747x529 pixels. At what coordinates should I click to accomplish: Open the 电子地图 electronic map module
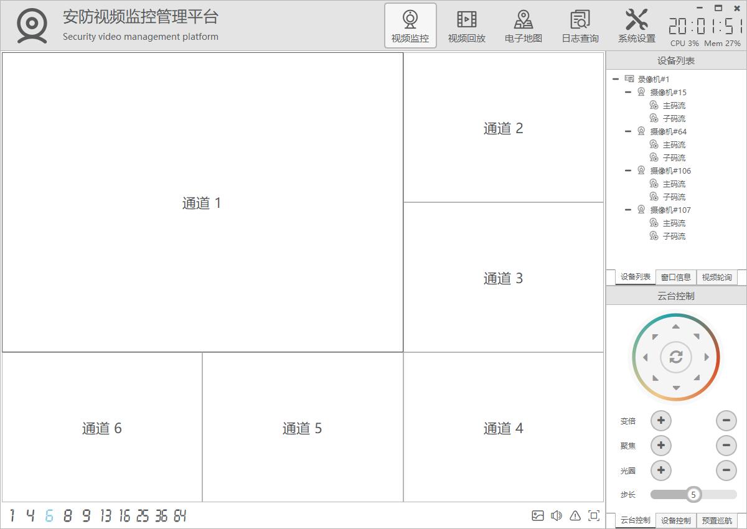[523, 26]
